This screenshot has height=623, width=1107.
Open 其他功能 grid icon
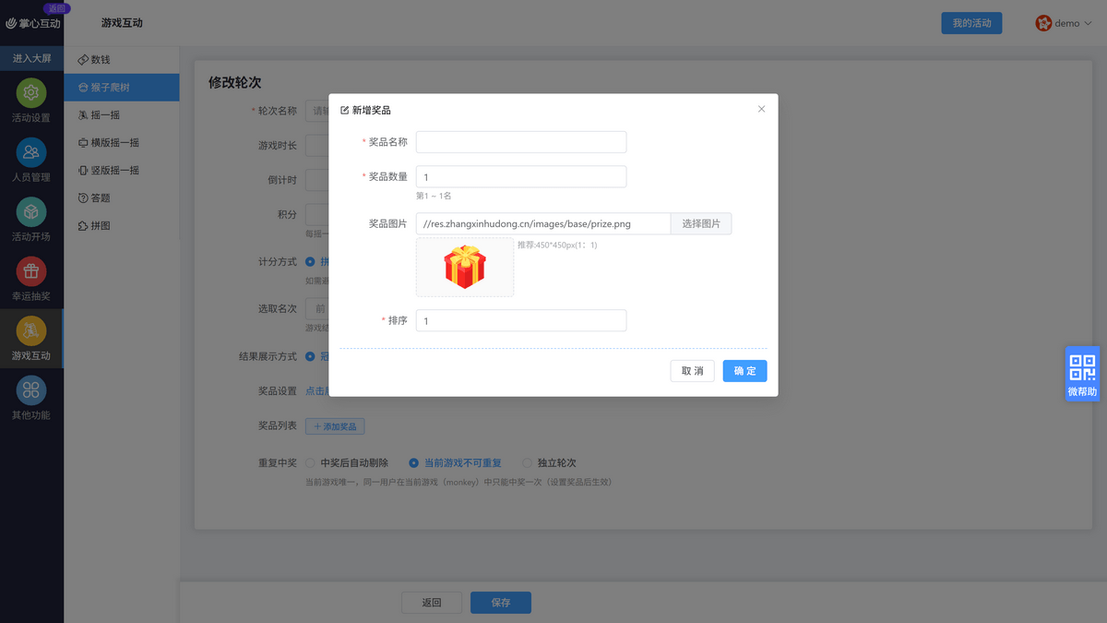(x=31, y=389)
